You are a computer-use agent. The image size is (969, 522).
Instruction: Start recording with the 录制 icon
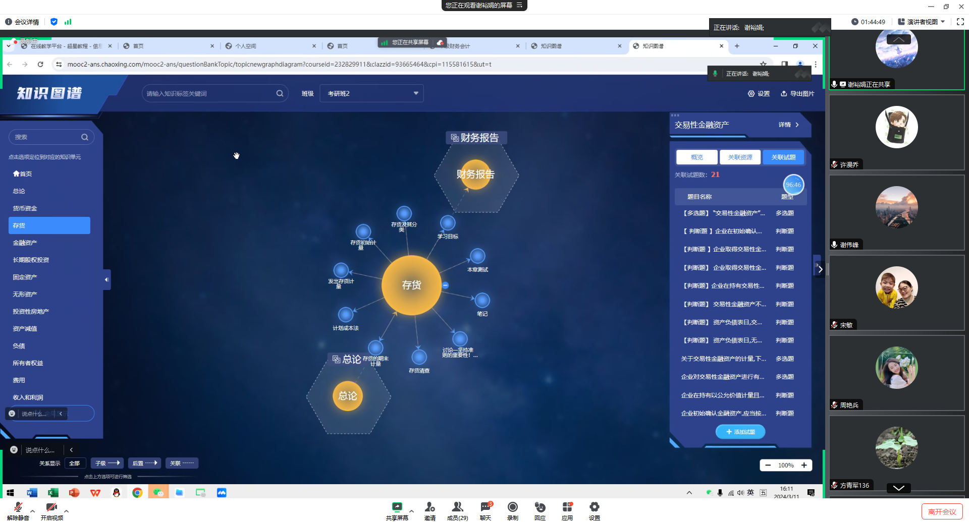pyautogui.click(x=513, y=508)
